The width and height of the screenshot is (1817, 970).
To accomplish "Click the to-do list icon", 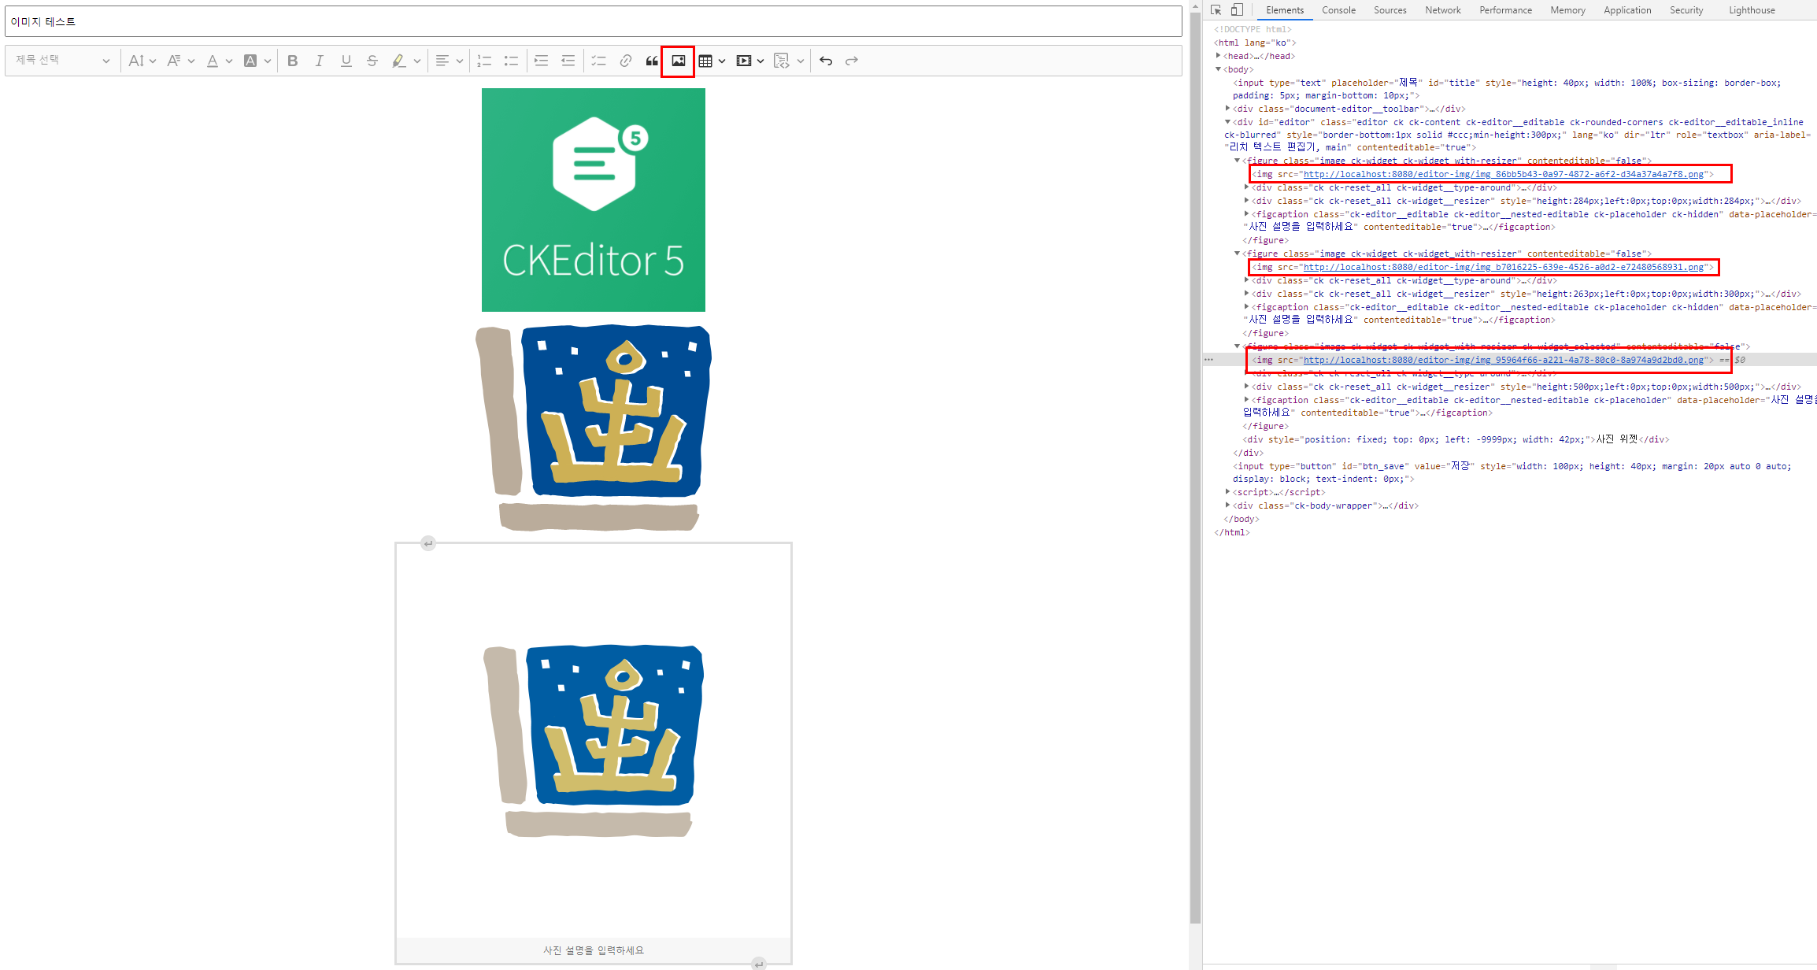I will (598, 61).
